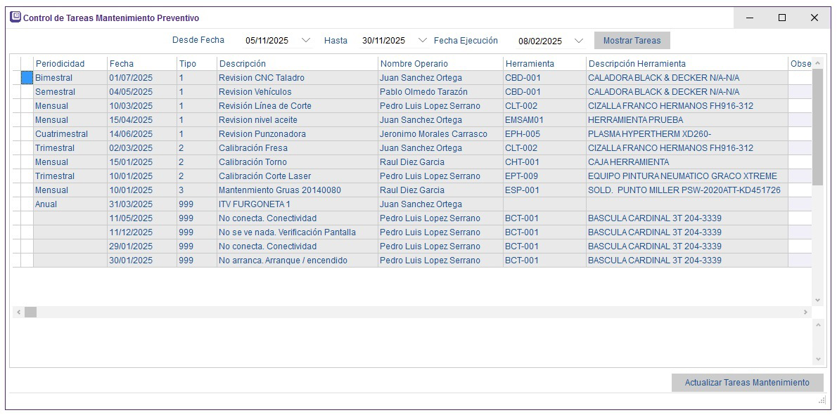This screenshot has width=837, height=415.
Task: Sort by the Periodicidad column header
Action: pyautogui.click(x=70, y=64)
